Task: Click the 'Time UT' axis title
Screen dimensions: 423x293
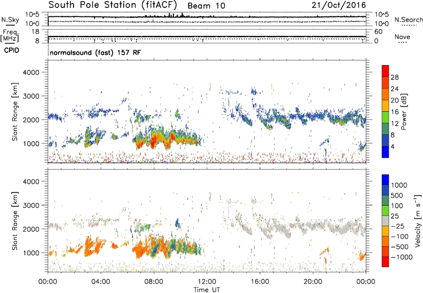Action: [207, 290]
